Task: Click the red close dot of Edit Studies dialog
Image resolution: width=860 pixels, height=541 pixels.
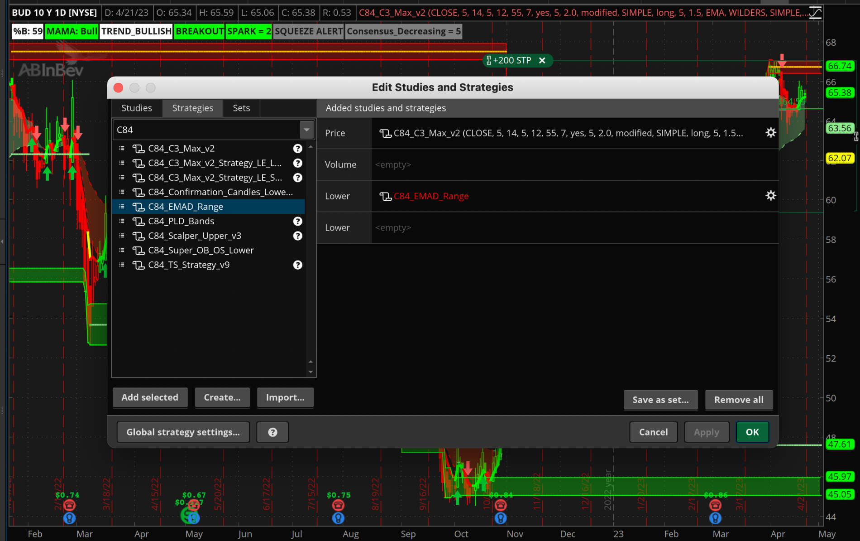Action: click(x=119, y=88)
